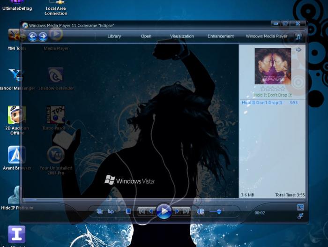Open the Y!M Tools desktop icon

click(16, 39)
